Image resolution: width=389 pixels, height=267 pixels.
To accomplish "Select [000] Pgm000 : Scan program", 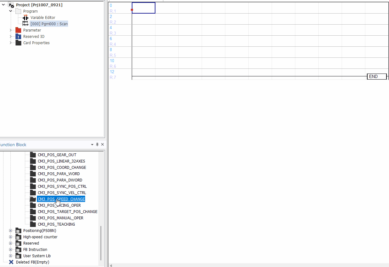I will pos(49,24).
